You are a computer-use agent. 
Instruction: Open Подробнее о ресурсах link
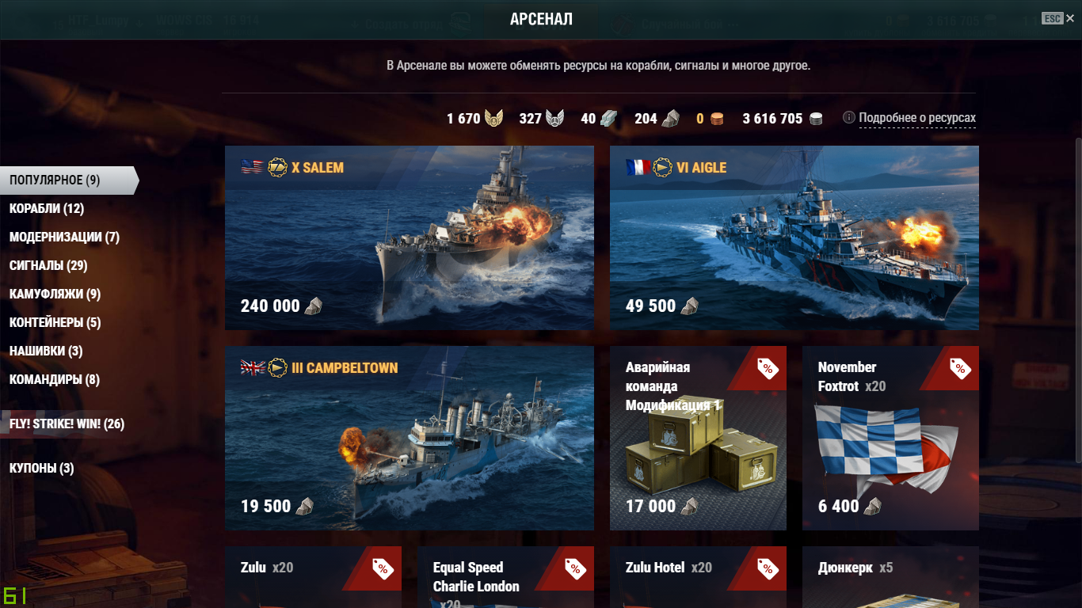pyautogui.click(x=917, y=118)
